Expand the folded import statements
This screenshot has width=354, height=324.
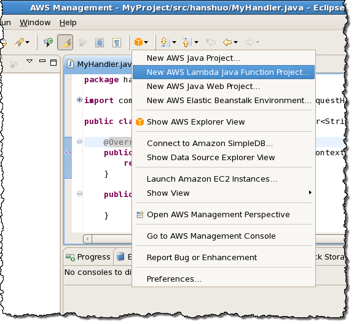79,99
